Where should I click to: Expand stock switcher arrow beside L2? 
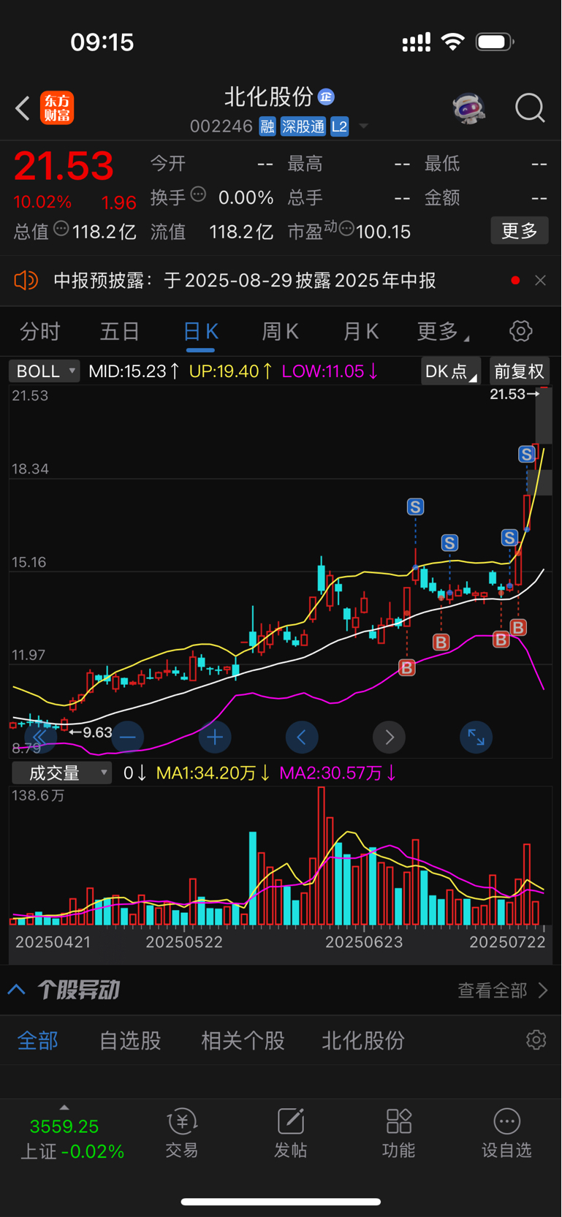[x=363, y=127]
